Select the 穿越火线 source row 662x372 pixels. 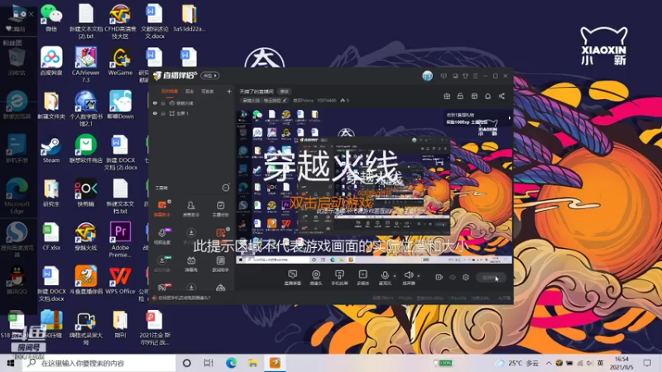191,103
